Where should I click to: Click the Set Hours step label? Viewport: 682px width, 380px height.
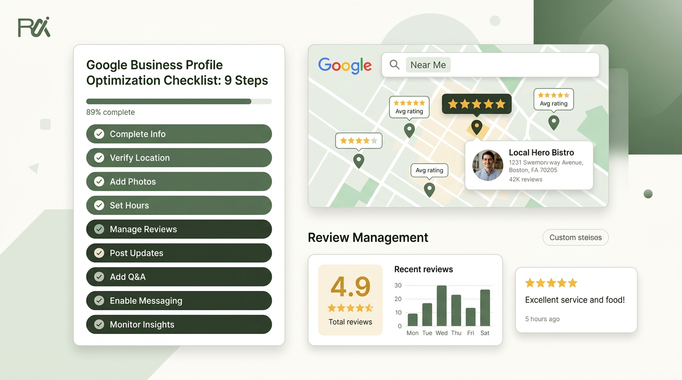129,205
